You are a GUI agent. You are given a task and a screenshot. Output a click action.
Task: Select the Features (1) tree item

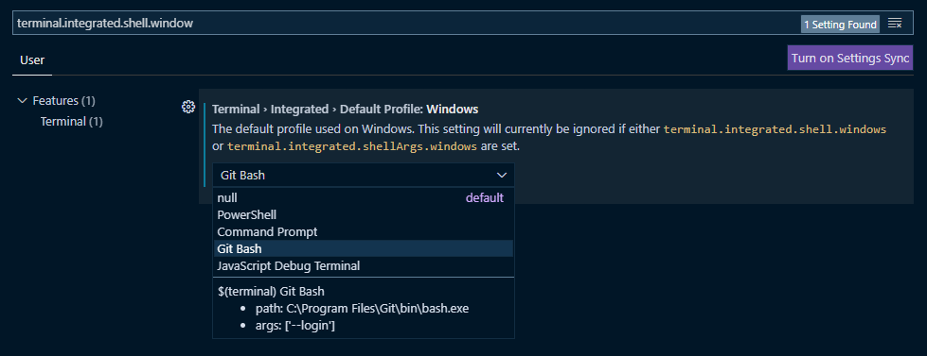click(x=63, y=101)
